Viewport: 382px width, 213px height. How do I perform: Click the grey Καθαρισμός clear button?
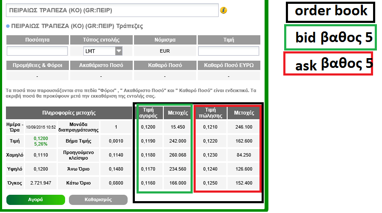click(98, 200)
